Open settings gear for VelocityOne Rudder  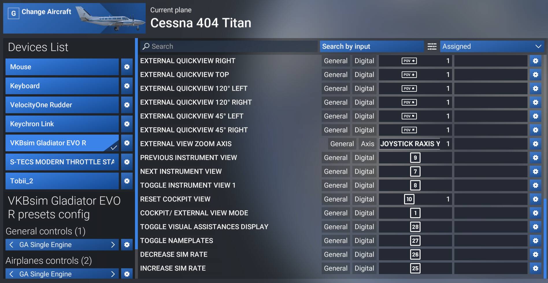click(x=127, y=105)
